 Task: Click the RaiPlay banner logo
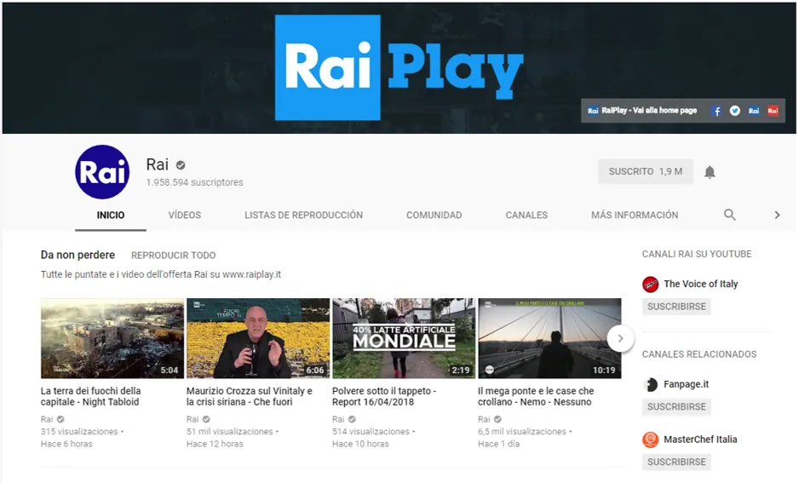399,67
